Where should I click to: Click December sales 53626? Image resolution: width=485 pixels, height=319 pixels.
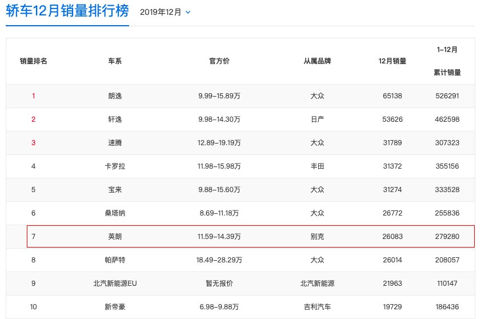point(392,119)
